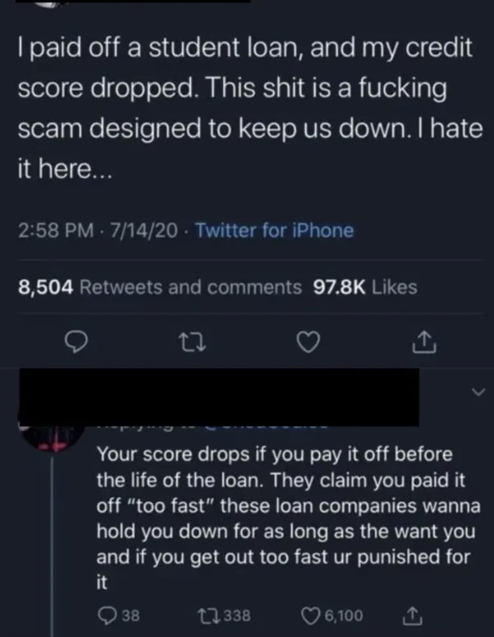Like the main tweet with heart icon
The width and height of the screenshot is (494, 637).
pos(308,343)
